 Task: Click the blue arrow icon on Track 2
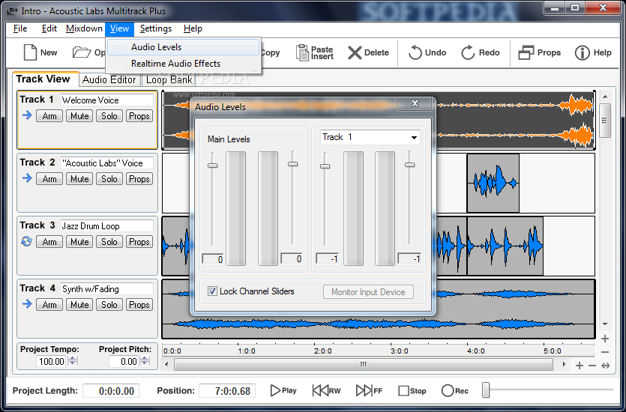coord(27,178)
